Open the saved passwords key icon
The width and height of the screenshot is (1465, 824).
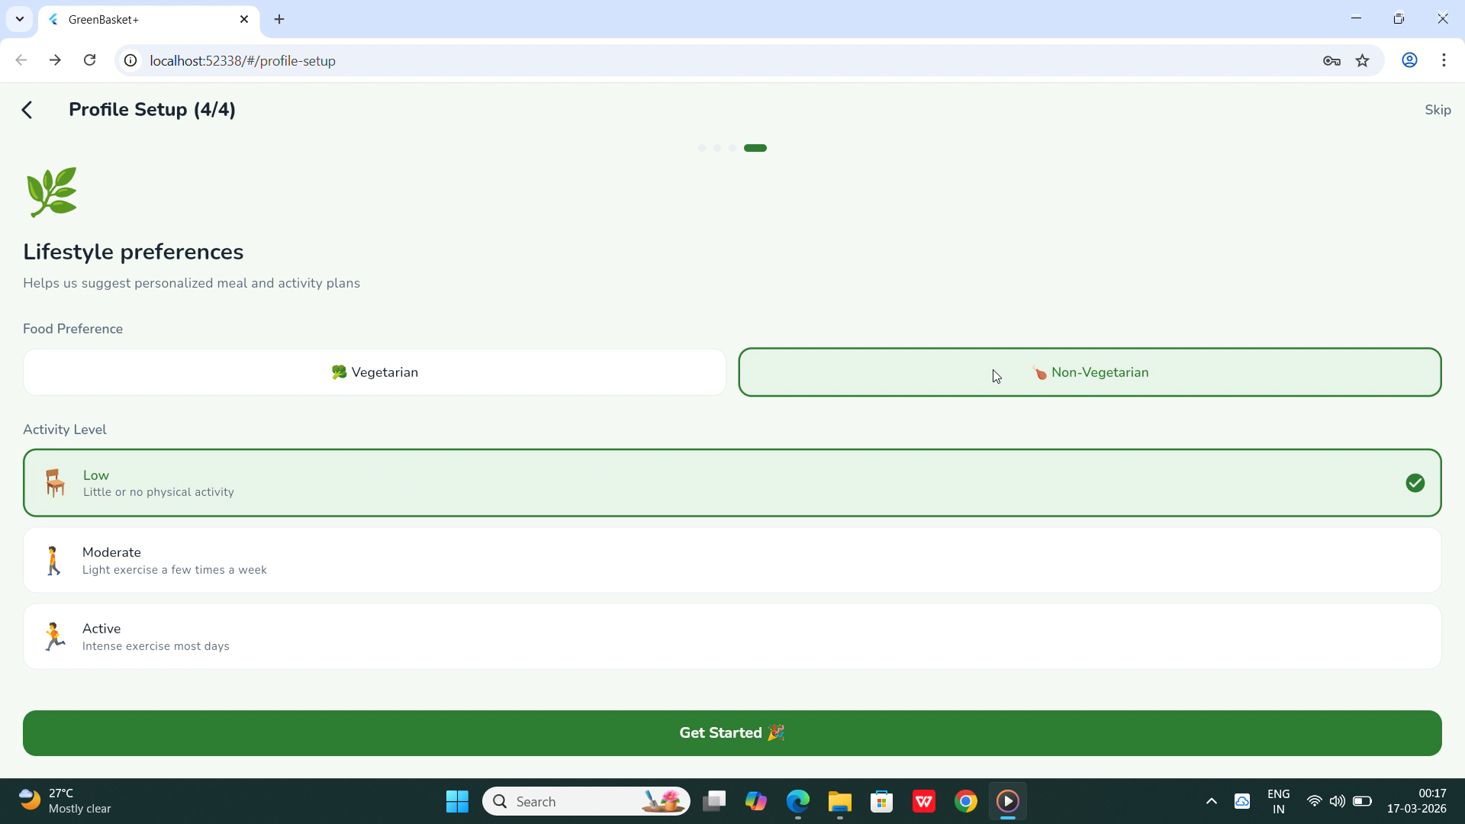[x=1331, y=60]
